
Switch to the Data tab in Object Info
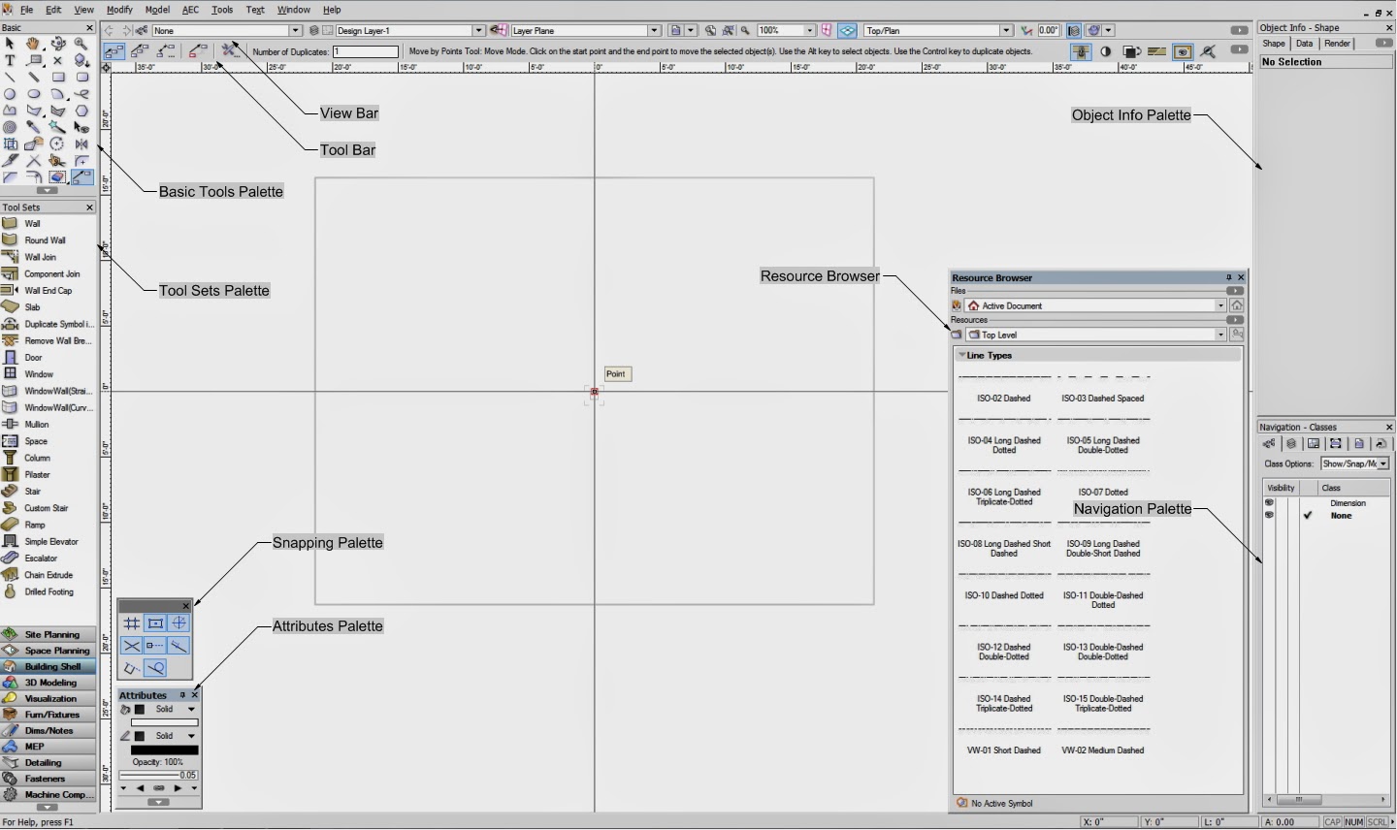pos(1304,43)
